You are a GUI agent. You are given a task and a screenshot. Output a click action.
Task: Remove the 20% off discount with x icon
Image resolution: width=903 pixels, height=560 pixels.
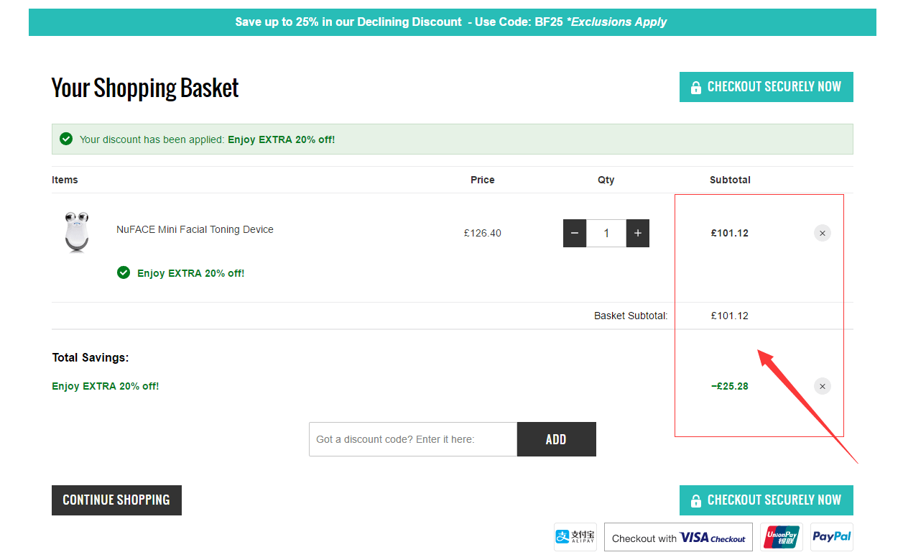coord(823,386)
